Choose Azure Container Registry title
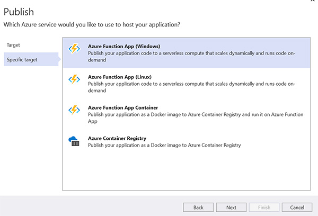Viewport: 318px width, 216px height. [117, 138]
